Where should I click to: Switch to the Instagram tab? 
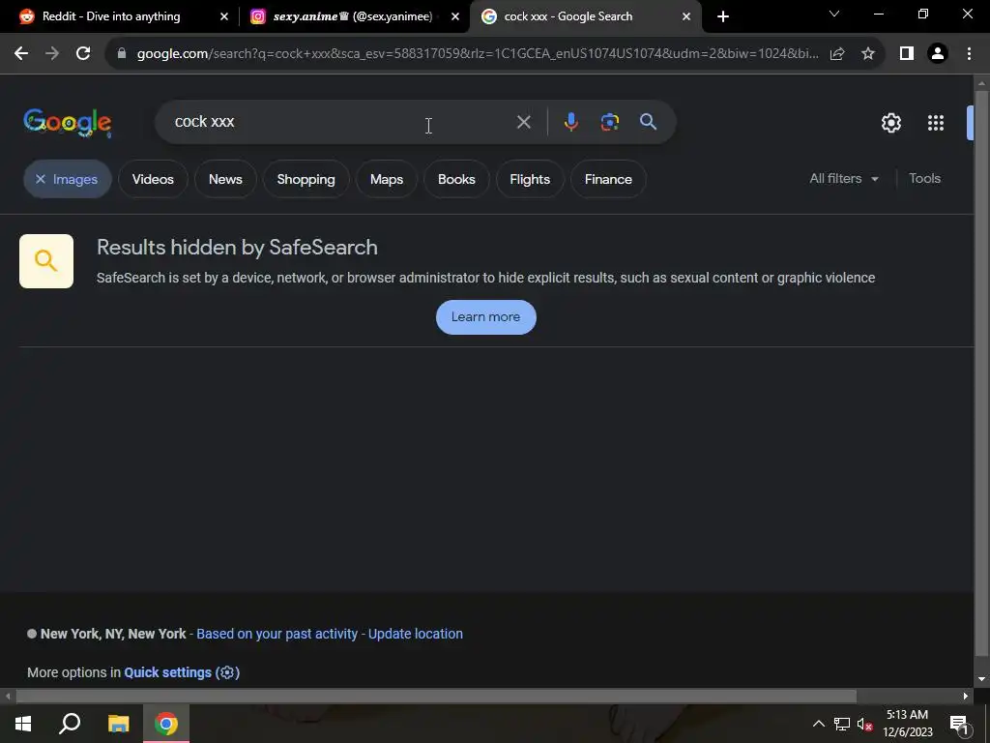point(353,16)
